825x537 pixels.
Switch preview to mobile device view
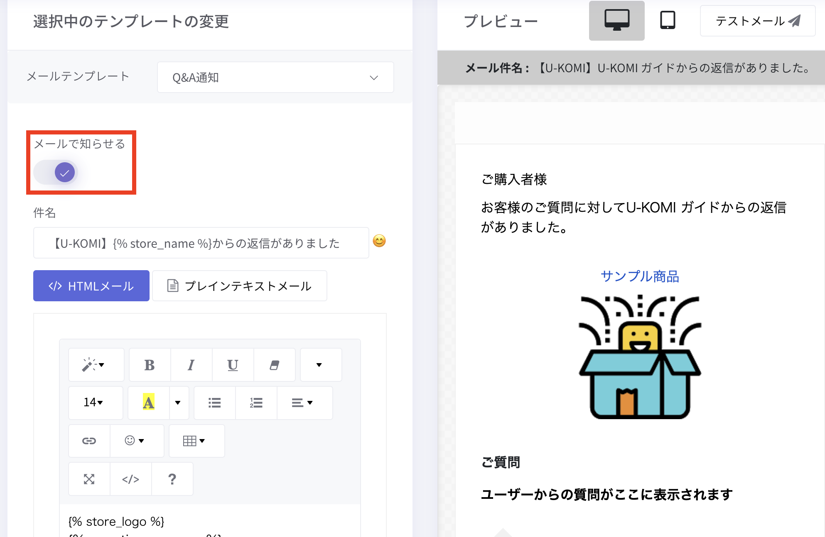pos(668,21)
